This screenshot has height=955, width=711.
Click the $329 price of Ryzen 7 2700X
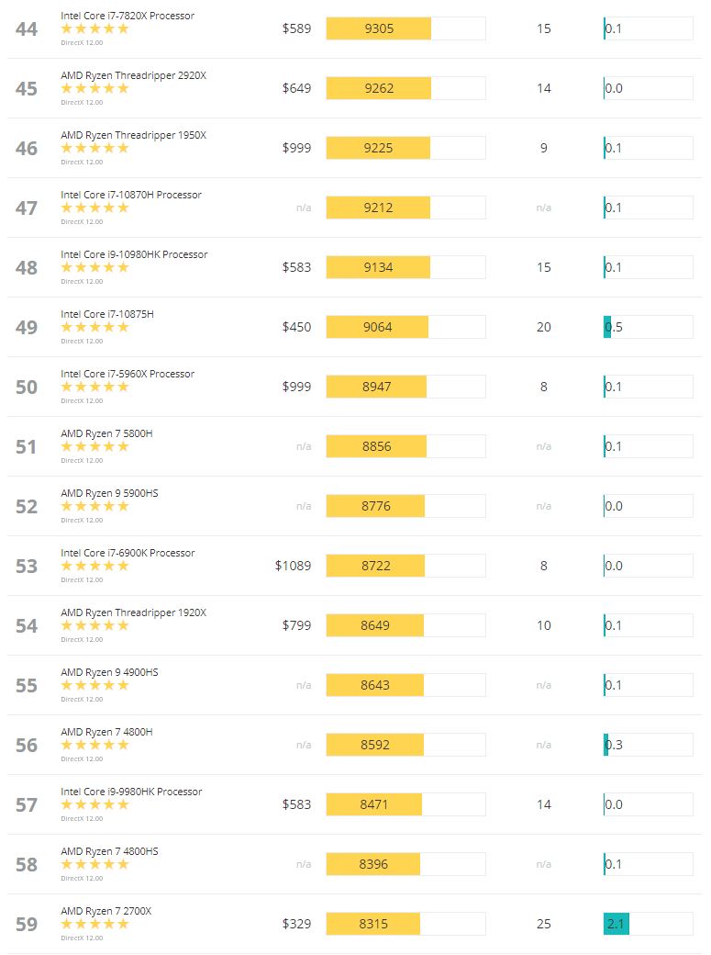pyautogui.click(x=296, y=924)
